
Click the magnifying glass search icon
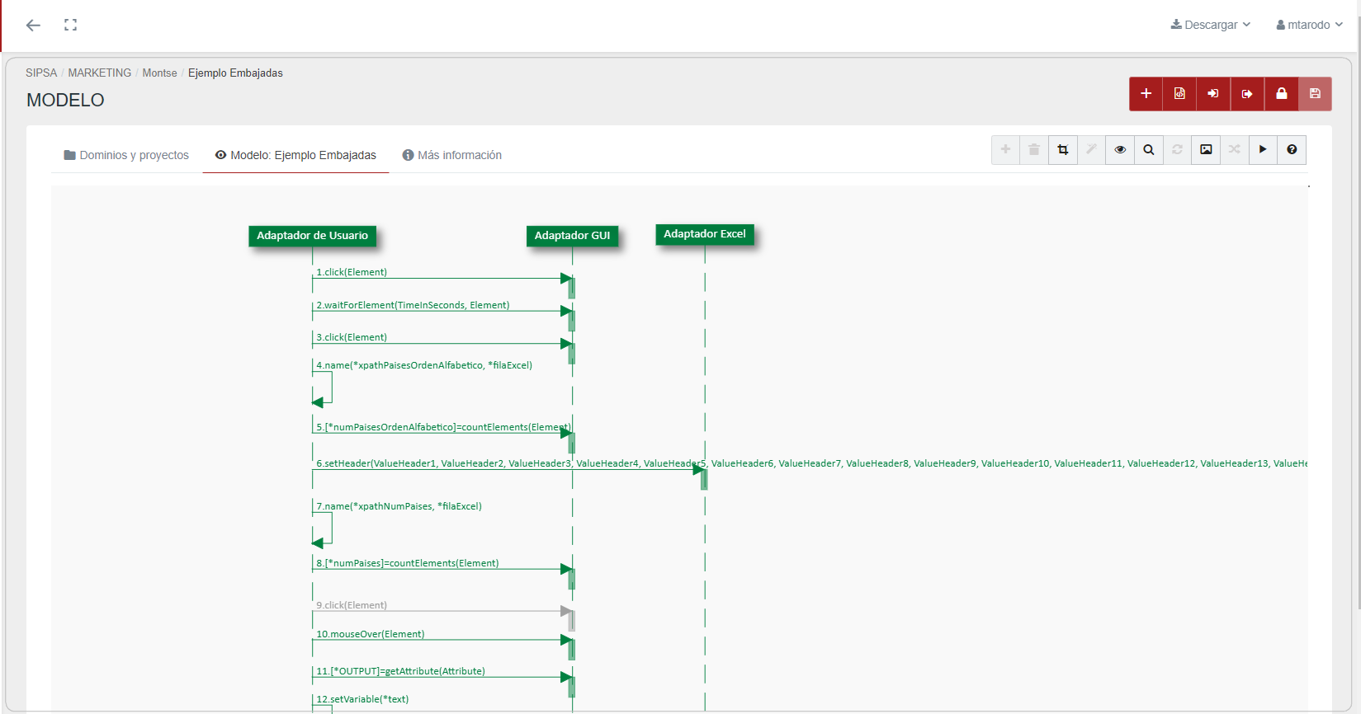[1149, 150]
